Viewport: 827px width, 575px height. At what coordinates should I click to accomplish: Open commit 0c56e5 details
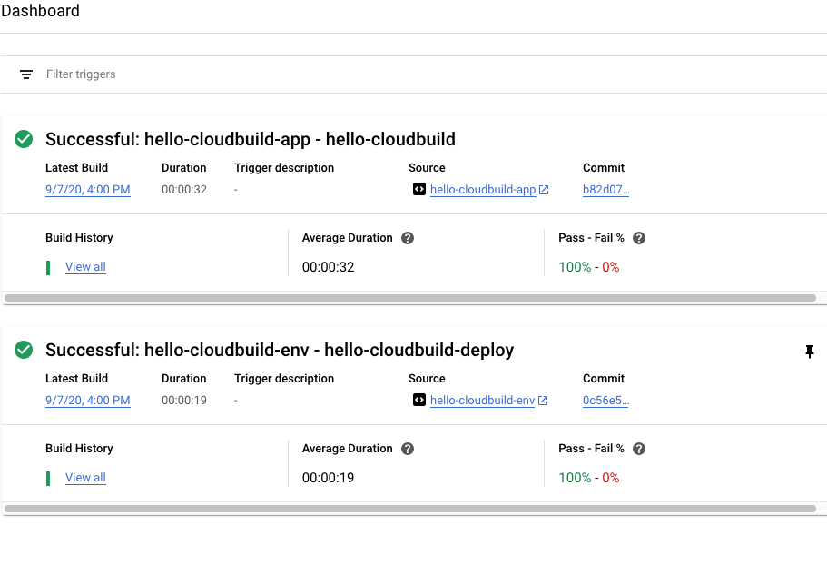click(x=605, y=401)
